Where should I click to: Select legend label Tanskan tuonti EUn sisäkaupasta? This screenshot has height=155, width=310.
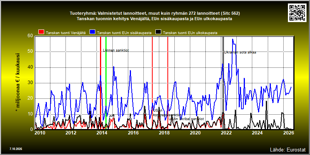[124, 33]
